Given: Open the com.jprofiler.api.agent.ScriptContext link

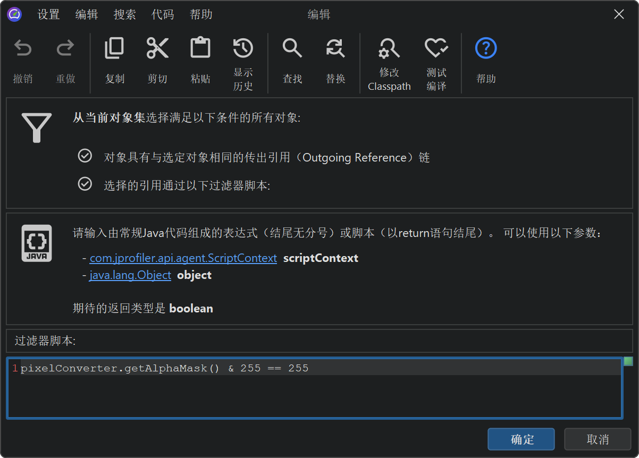Looking at the screenshot, I should tap(183, 258).
